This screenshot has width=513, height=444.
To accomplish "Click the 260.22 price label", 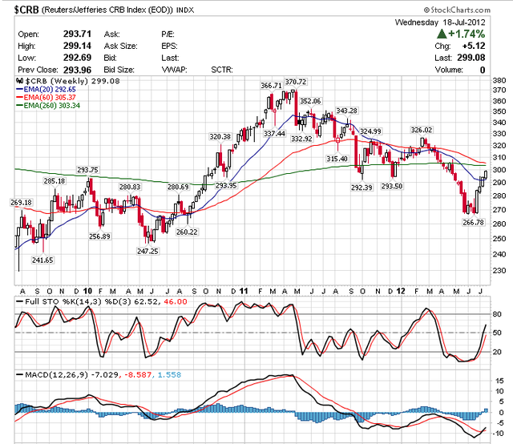I will [x=187, y=232].
